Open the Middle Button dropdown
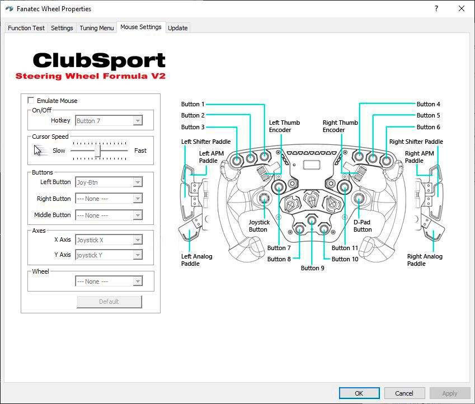The width and height of the screenshot is (475, 404). point(109,215)
